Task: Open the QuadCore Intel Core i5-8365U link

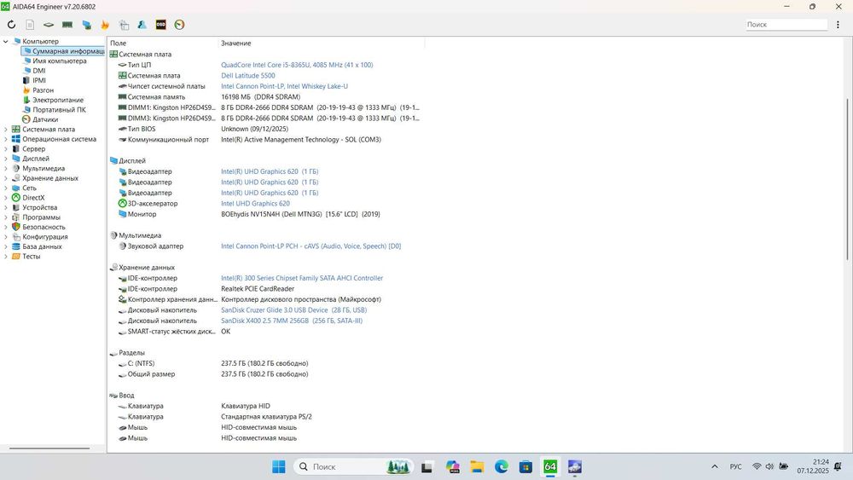Action: click(x=297, y=65)
